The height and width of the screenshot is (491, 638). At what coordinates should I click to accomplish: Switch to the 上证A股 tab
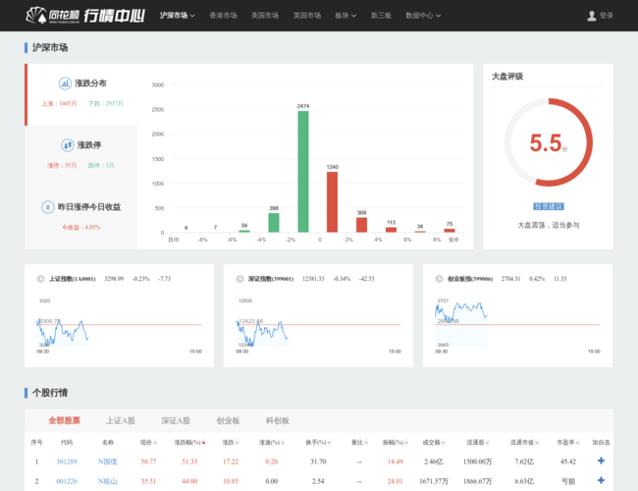tap(121, 420)
